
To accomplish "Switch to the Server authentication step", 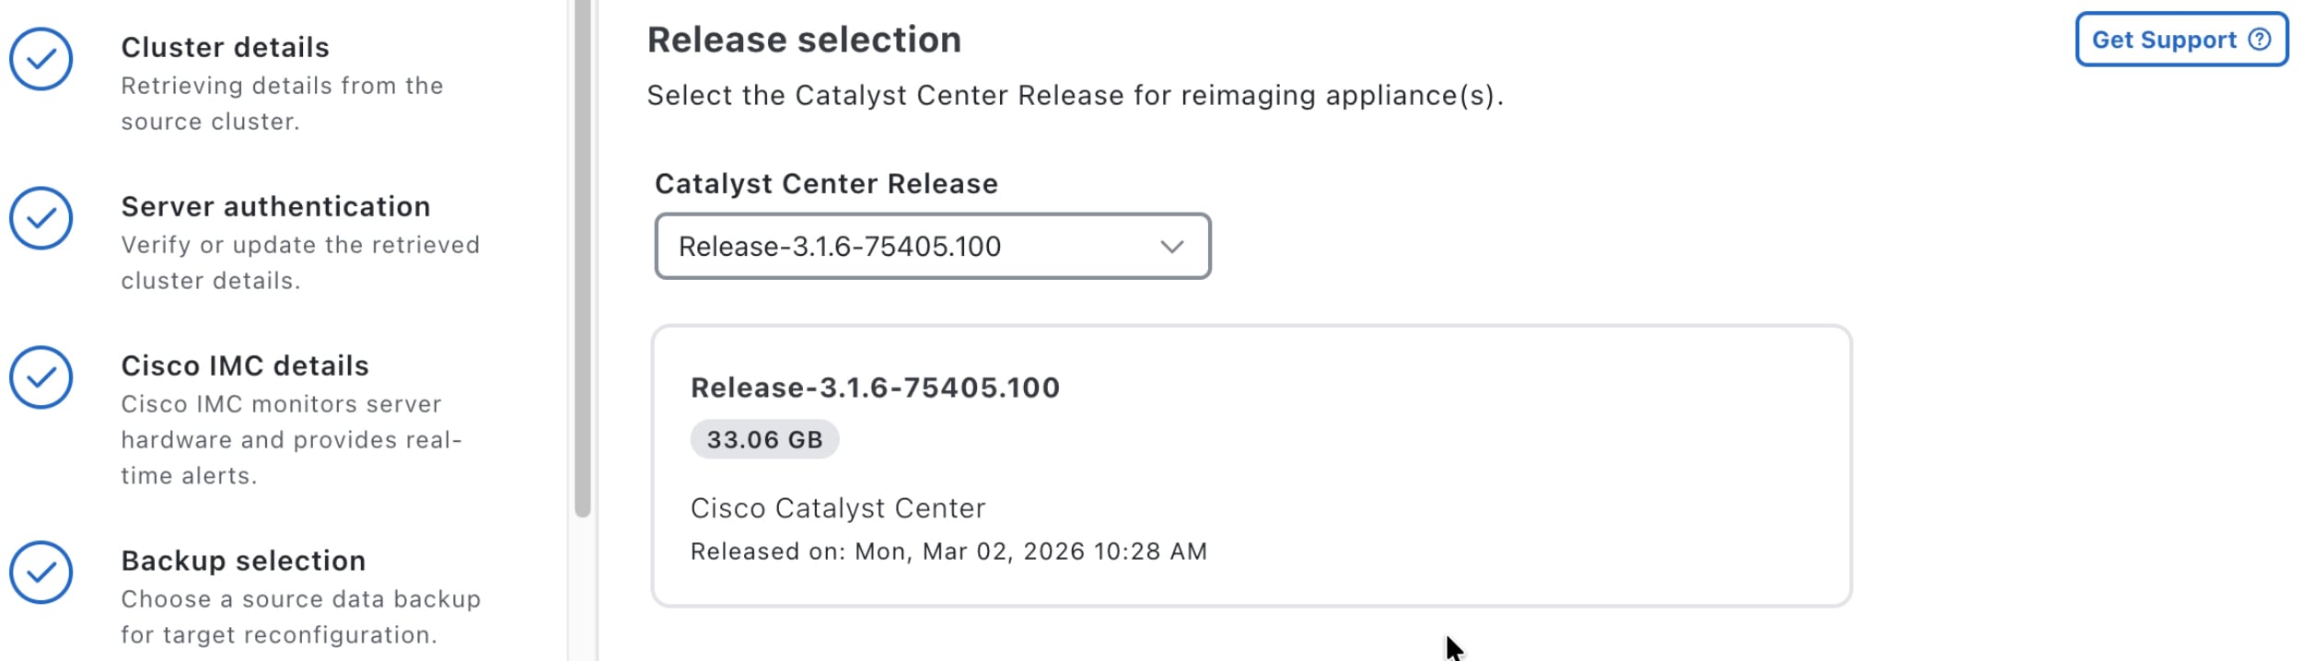I will [275, 207].
